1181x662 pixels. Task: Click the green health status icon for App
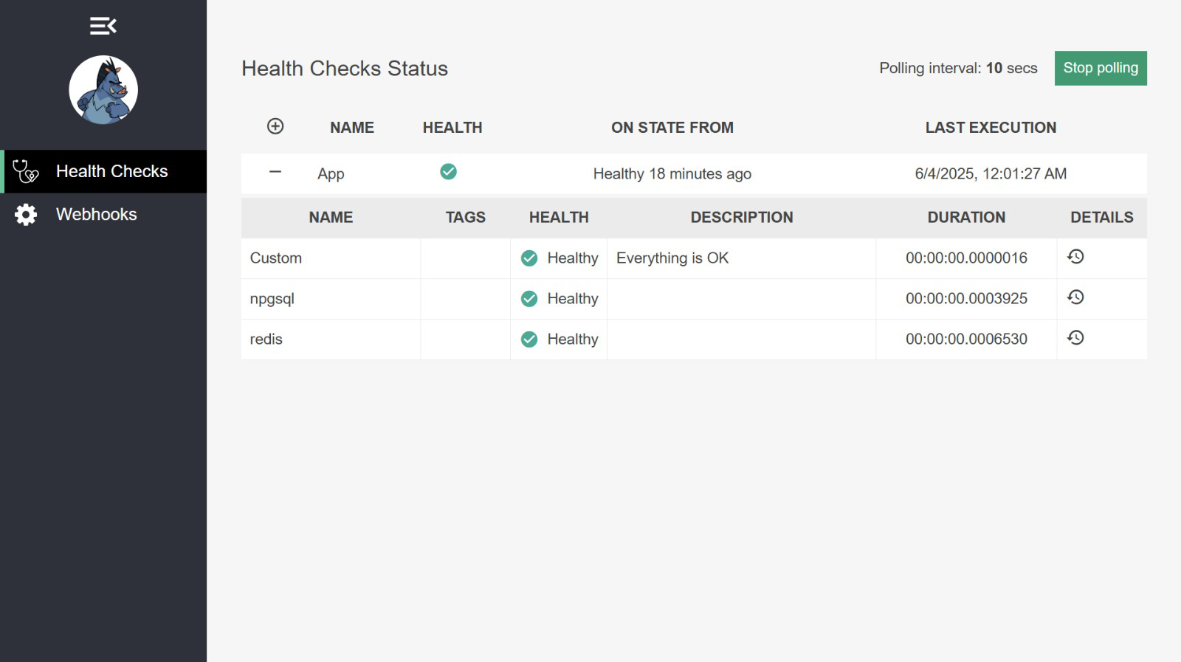(x=449, y=171)
